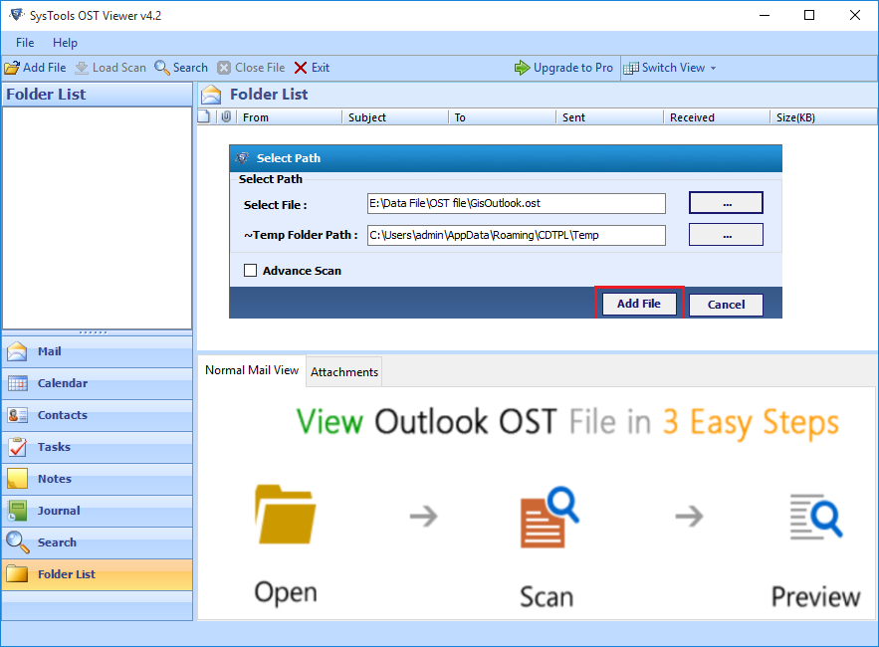Open the Contacts navigation item
Image resolution: width=879 pixels, height=647 pixels.
98,415
